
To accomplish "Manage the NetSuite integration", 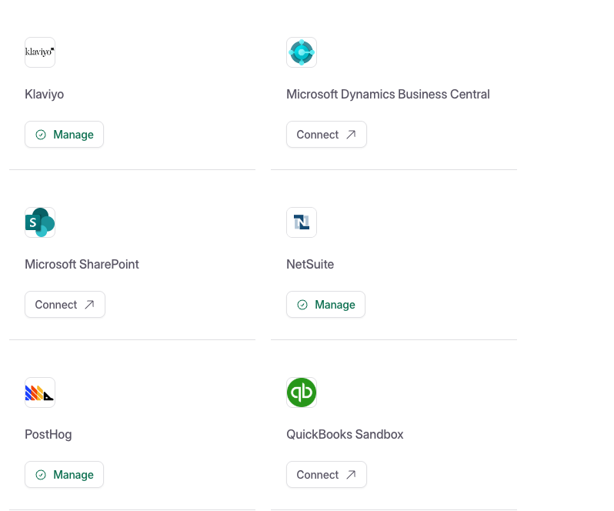I will tap(325, 304).
